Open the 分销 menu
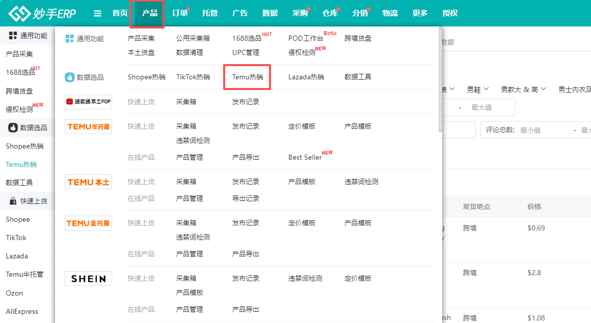Viewport: 591px width, 323px height. click(360, 13)
